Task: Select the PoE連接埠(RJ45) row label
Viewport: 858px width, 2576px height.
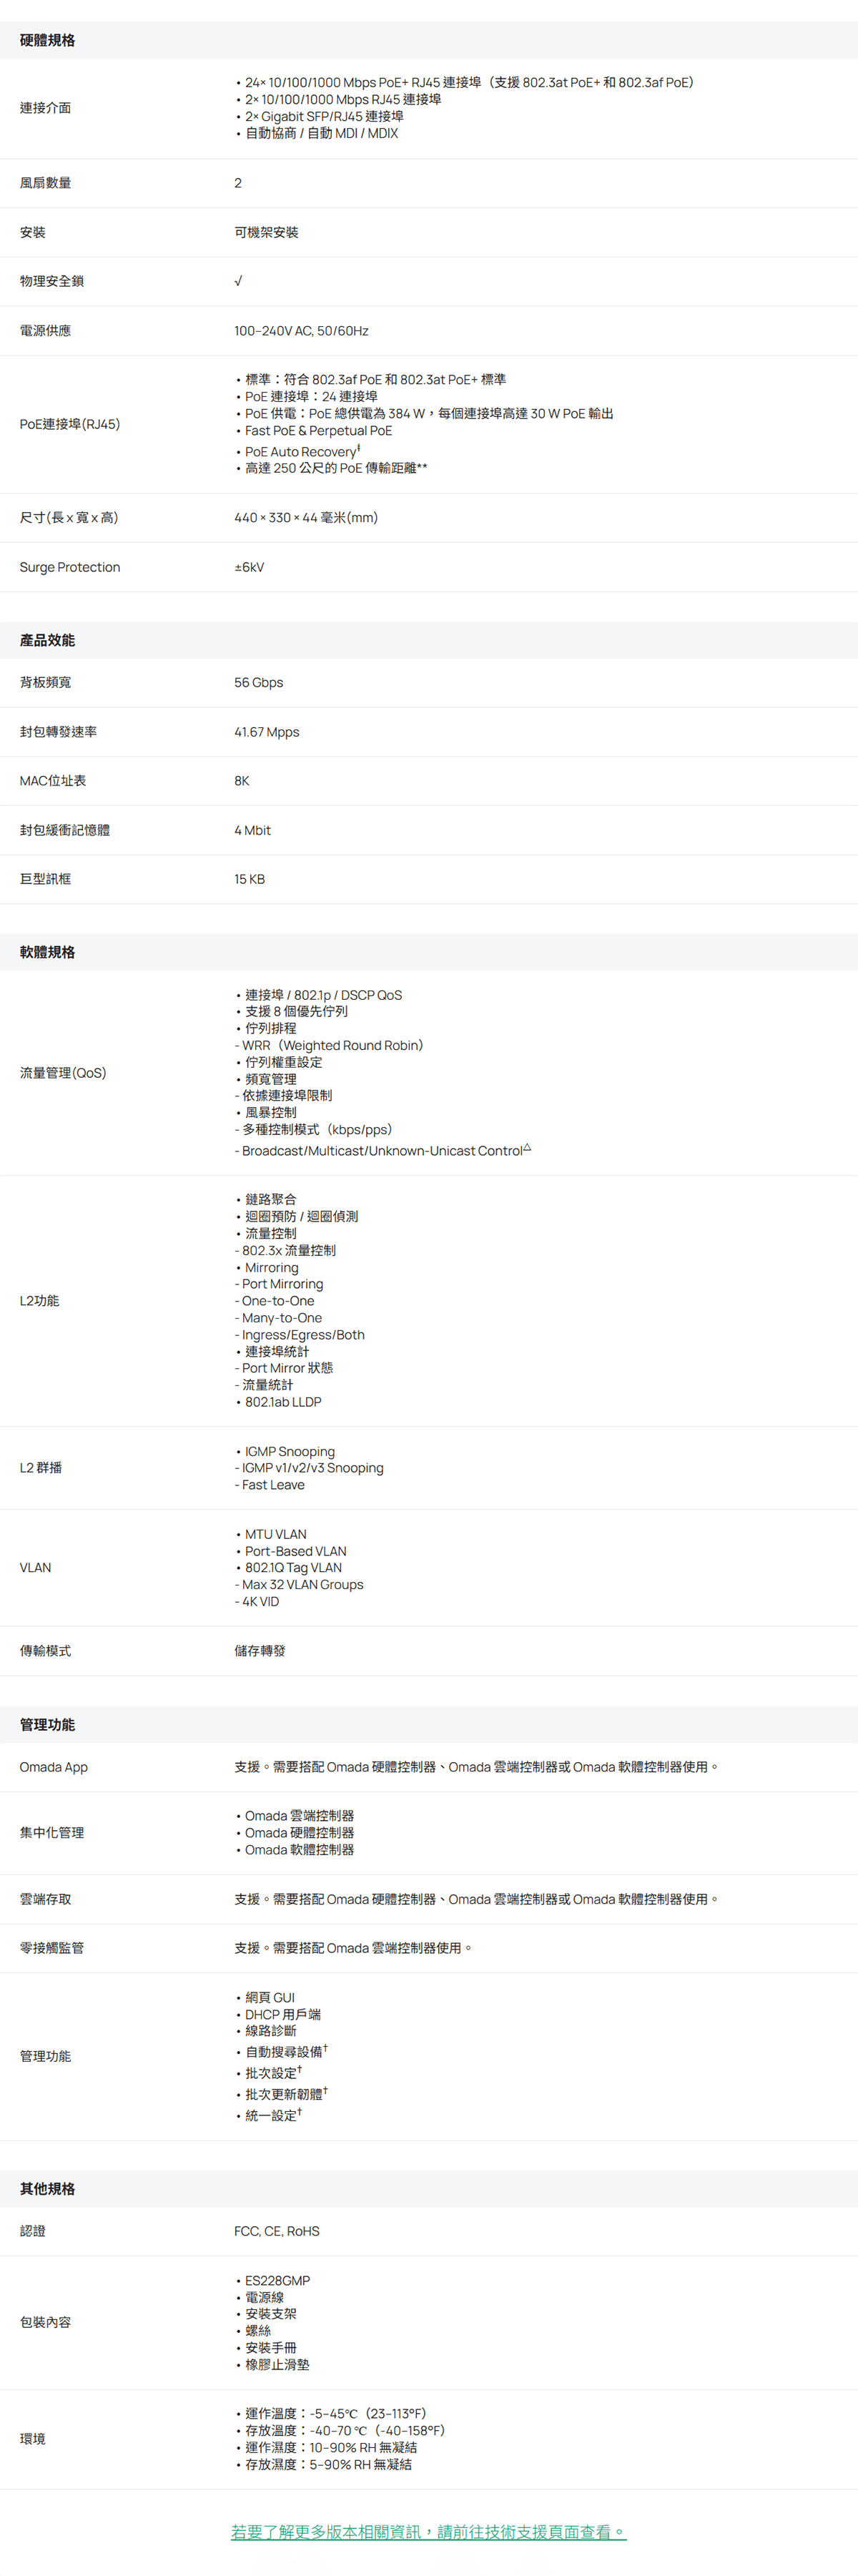Action: [70, 424]
